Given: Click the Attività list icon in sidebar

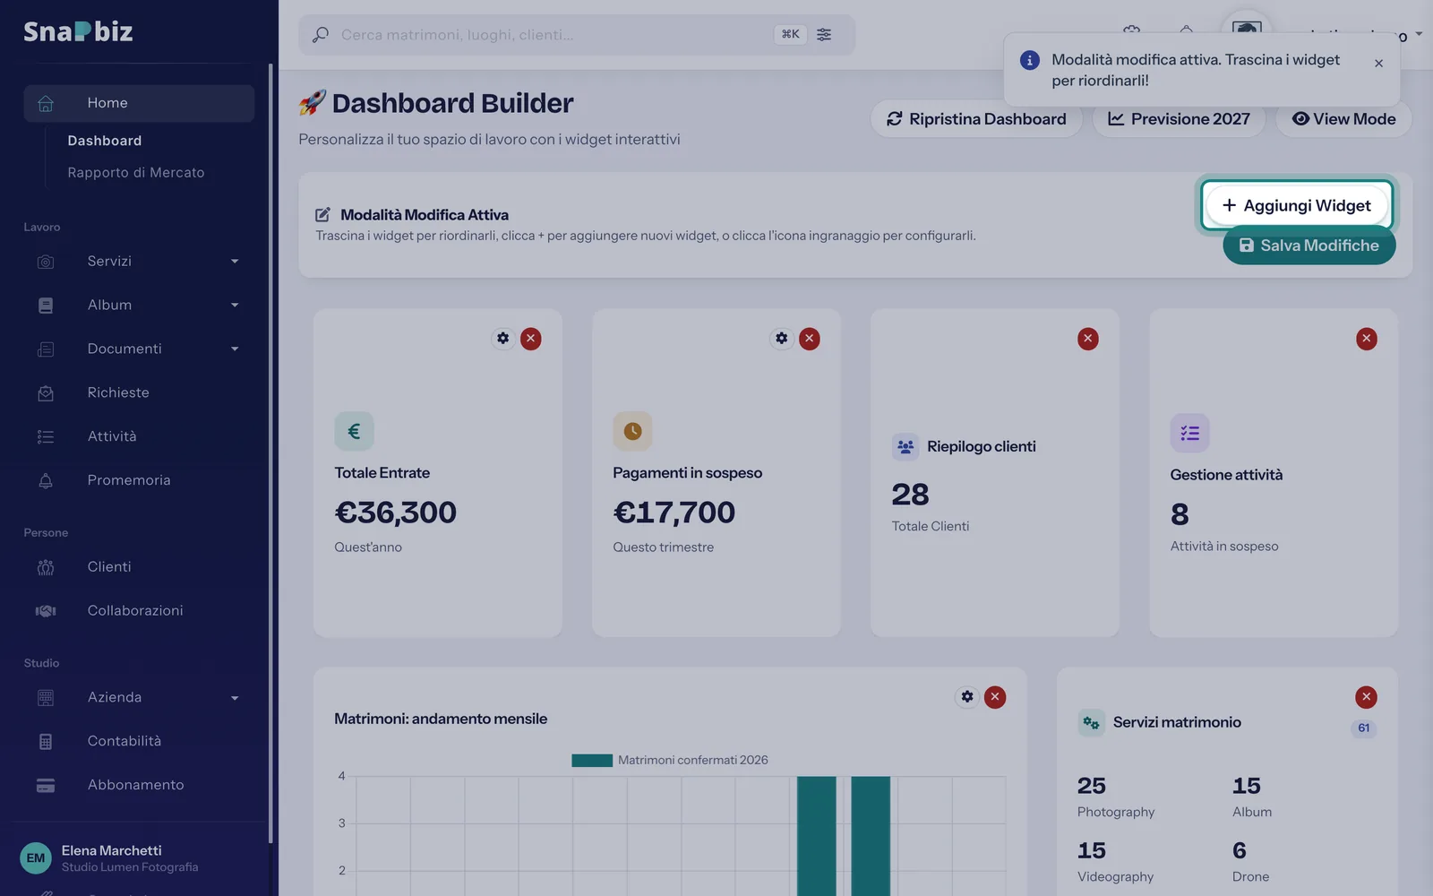Looking at the screenshot, I should pyautogui.click(x=46, y=437).
